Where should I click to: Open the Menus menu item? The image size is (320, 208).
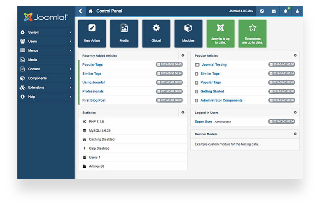pyautogui.click(x=46, y=51)
